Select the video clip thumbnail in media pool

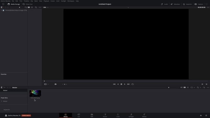35,93
